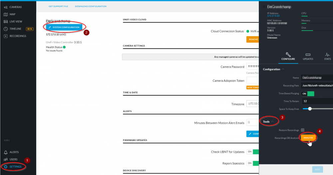Screen dimensions: 333x175
Task: Click the blue Configure button under Alerts
Action: (x=252, y=134)
